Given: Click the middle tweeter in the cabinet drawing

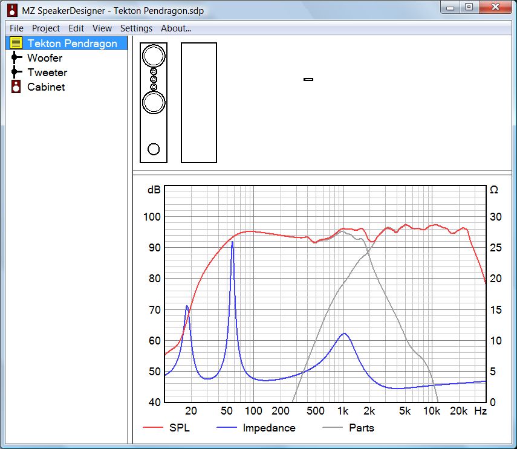Looking at the screenshot, I should pos(154,79).
